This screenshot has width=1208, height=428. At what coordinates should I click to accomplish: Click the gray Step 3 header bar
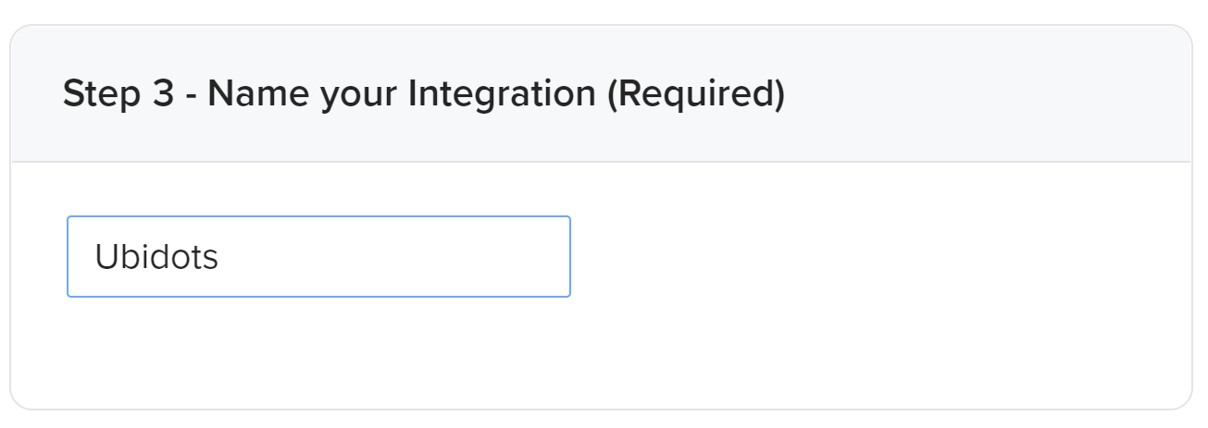pos(972,94)
